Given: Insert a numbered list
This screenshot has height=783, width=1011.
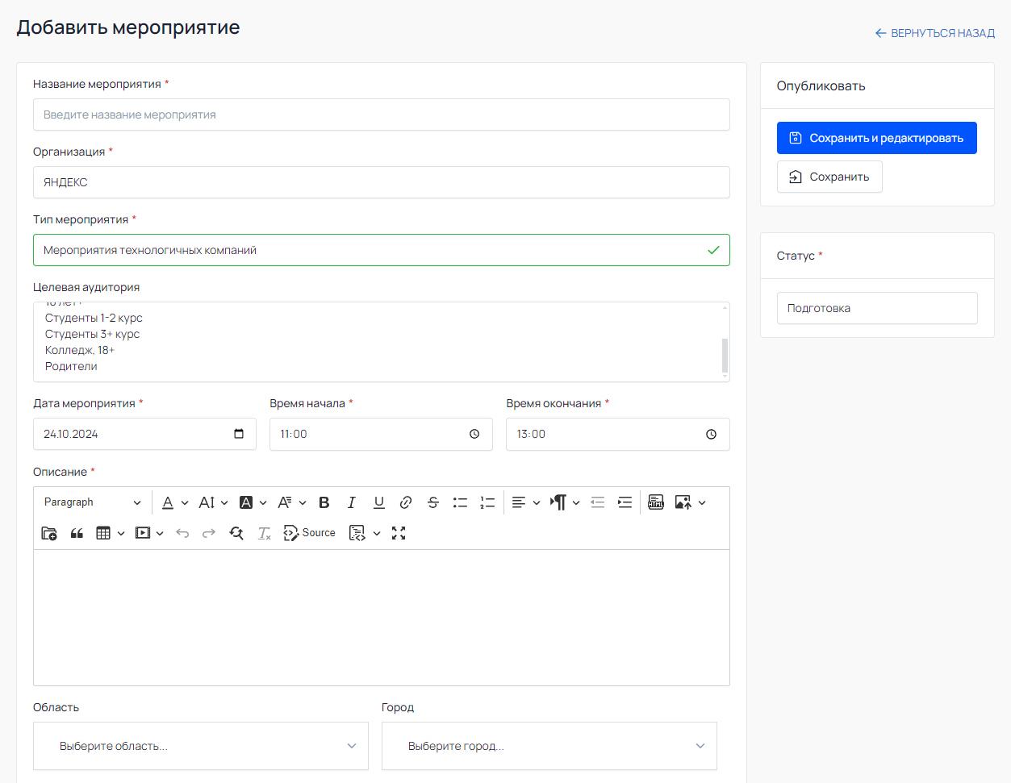Looking at the screenshot, I should (487, 502).
